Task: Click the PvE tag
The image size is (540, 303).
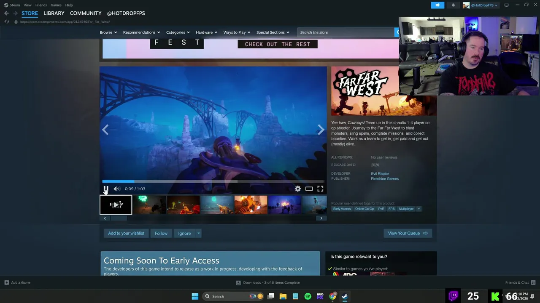Action: tap(381, 209)
